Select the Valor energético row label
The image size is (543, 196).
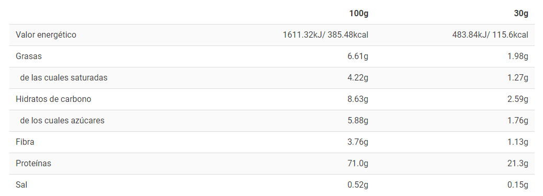point(46,35)
